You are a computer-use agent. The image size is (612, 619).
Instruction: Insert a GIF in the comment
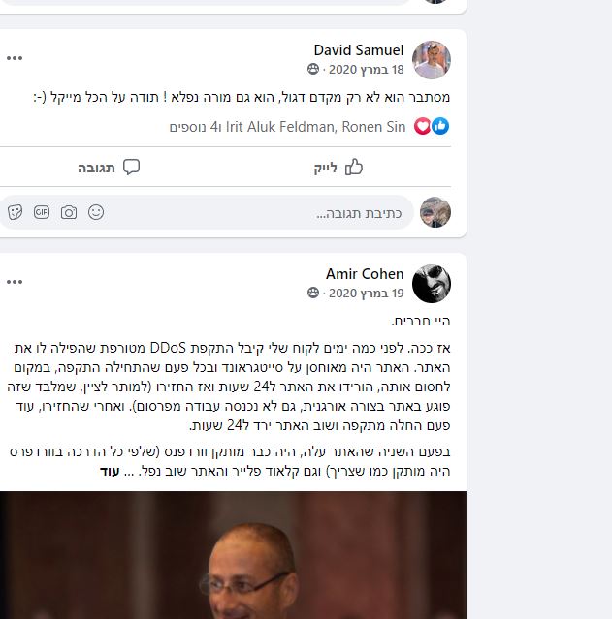pos(42,212)
